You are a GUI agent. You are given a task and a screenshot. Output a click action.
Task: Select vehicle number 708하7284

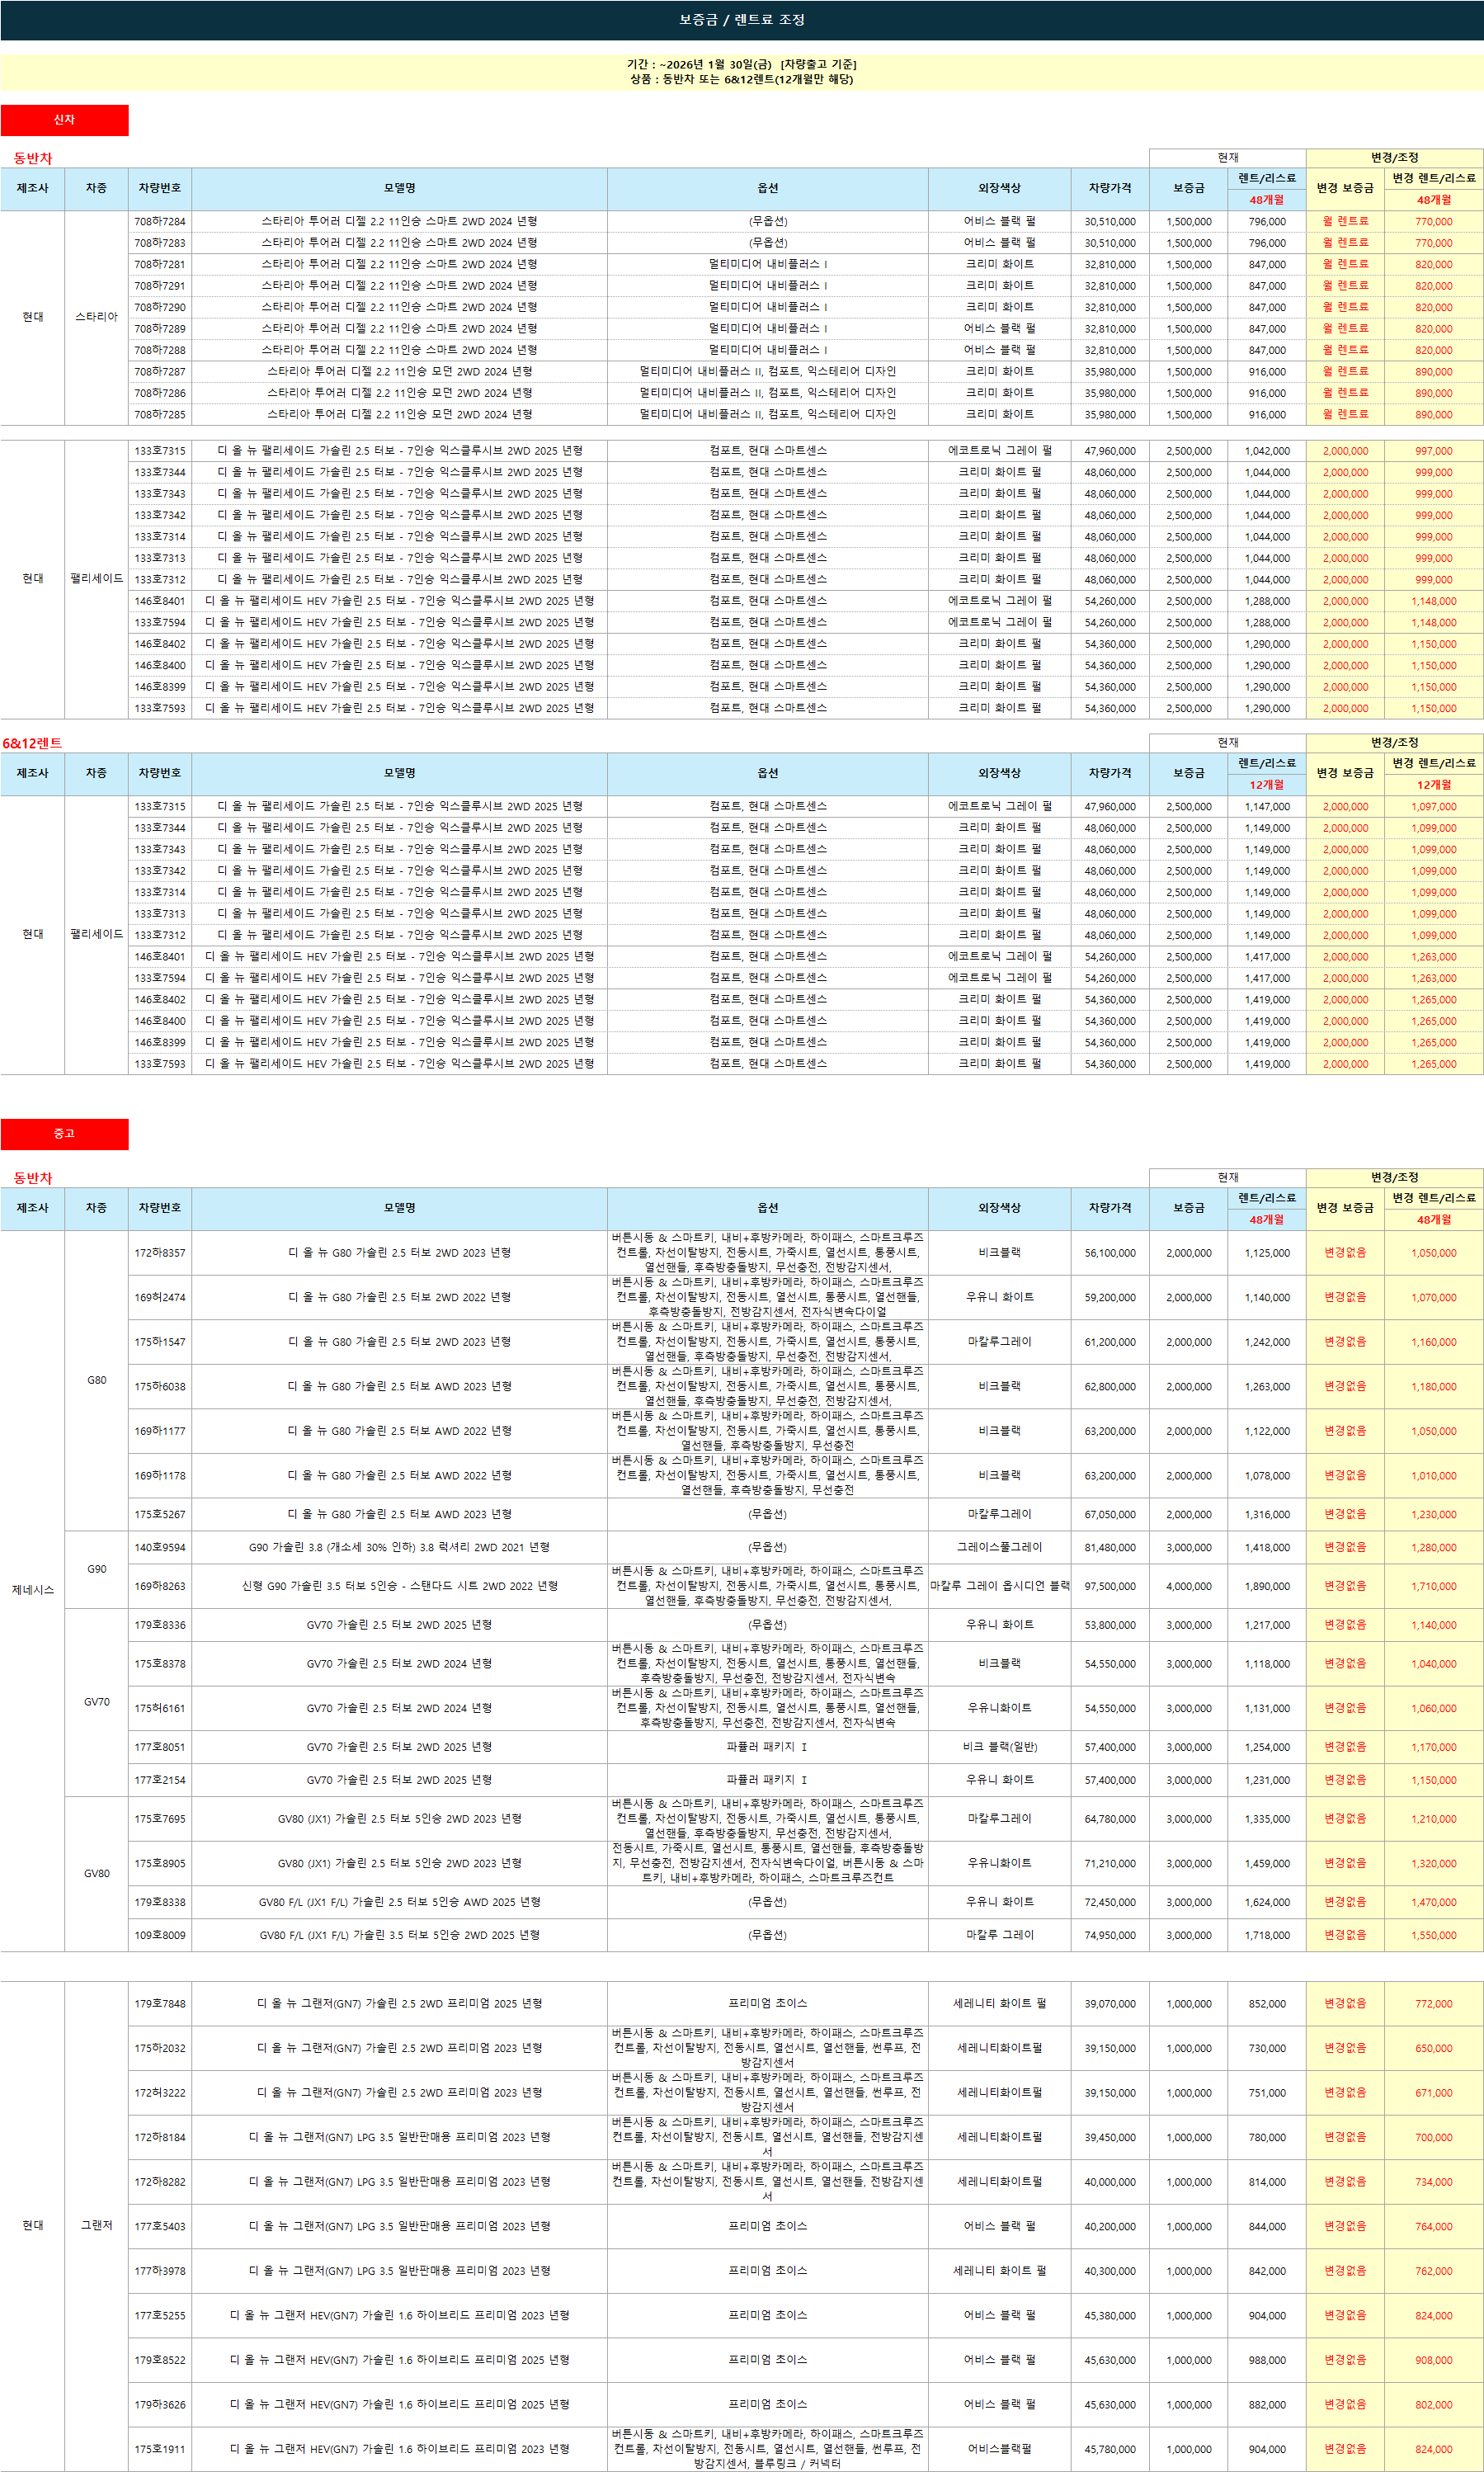160,222
